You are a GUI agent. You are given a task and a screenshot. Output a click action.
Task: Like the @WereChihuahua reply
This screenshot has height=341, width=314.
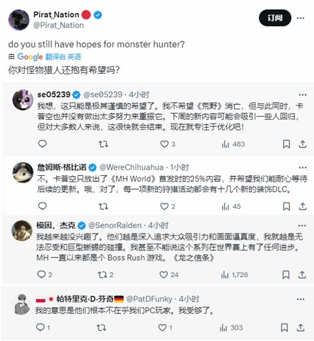tap(167, 206)
